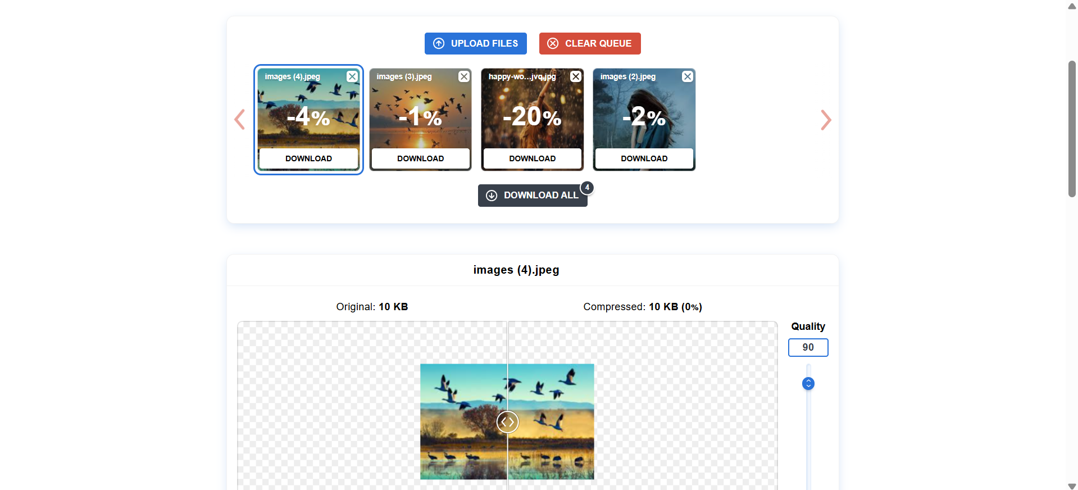Remove images (3).jpeg from queue

click(x=464, y=76)
